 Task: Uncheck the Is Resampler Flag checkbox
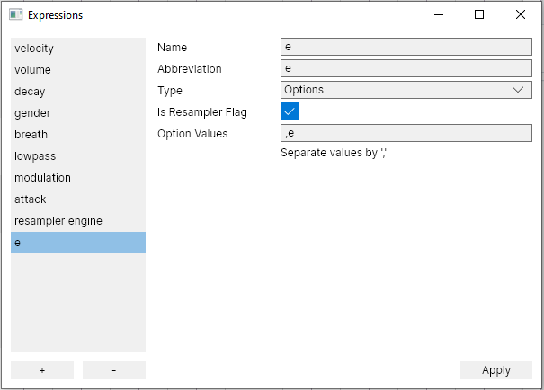(290, 112)
